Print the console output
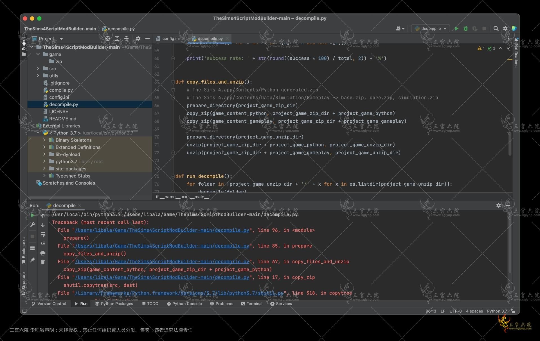 (43, 253)
